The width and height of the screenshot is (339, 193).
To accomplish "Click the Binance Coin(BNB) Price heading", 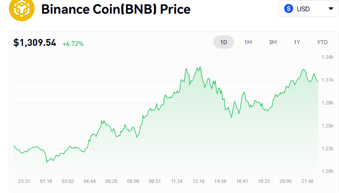I will click(116, 8).
